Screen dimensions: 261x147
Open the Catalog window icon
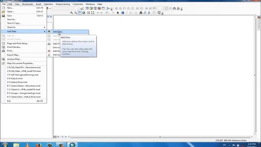91,8
